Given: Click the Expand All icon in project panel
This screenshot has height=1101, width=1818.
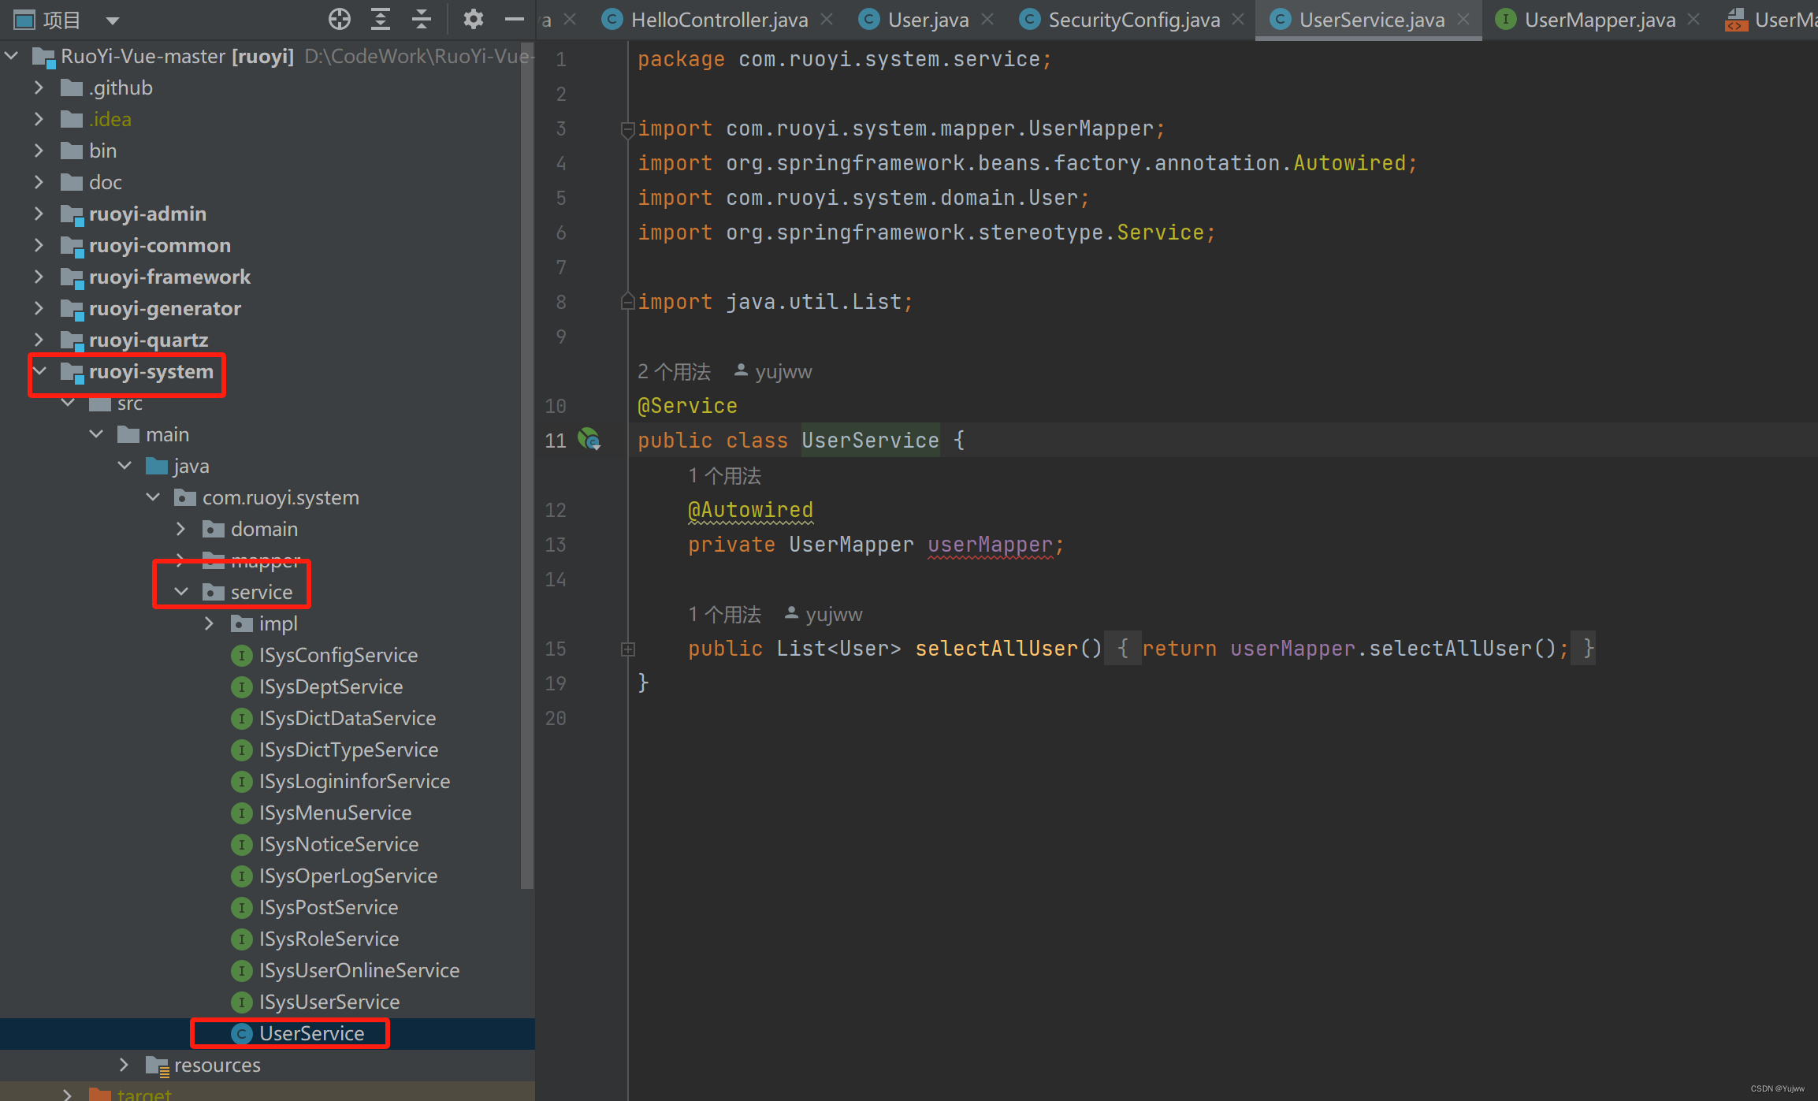Looking at the screenshot, I should coord(381,19).
